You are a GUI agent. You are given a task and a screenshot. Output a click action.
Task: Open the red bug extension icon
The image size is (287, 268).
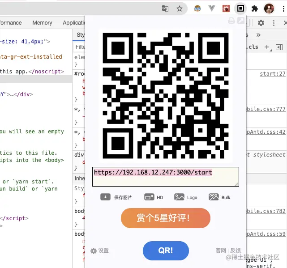[226, 9]
